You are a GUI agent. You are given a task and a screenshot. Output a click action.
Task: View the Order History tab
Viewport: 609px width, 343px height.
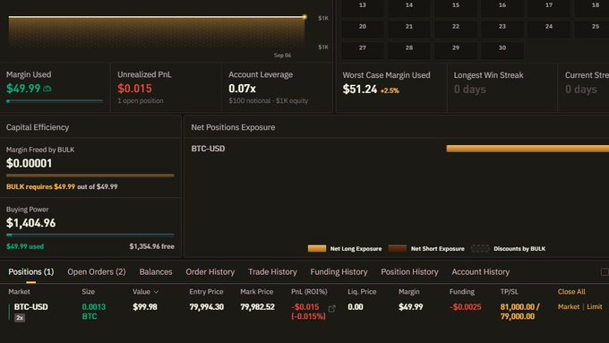coord(210,272)
